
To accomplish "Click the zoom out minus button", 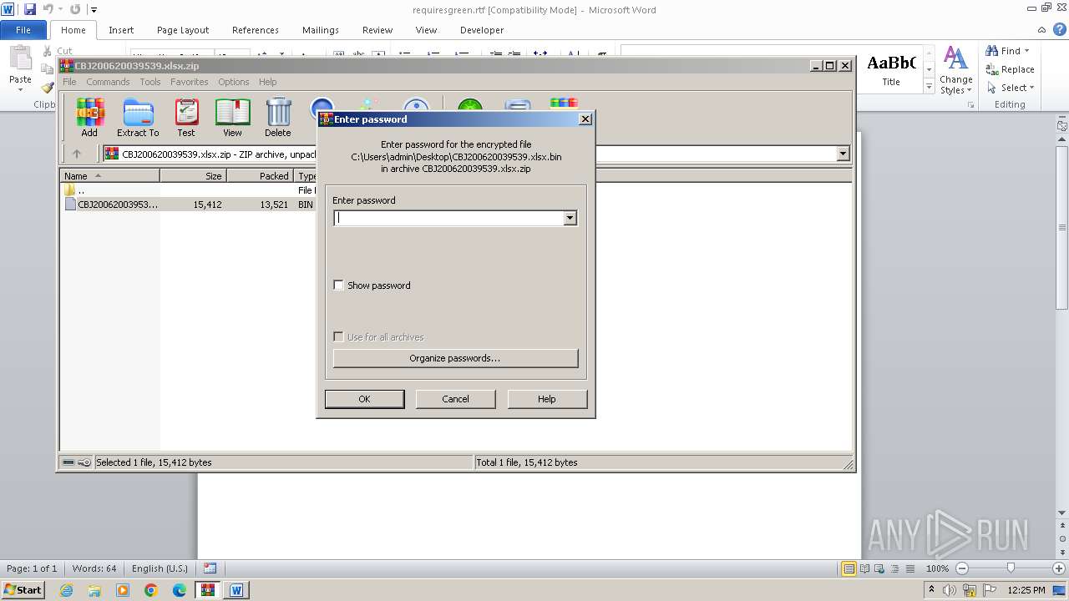I will 962,568.
